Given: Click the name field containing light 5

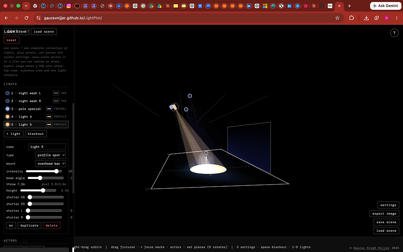Looking at the screenshot, I should tap(47, 147).
